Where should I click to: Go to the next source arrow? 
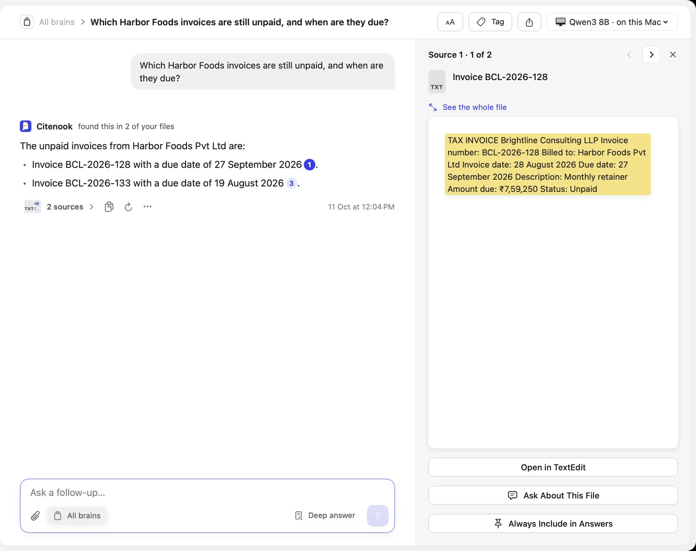coord(651,54)
